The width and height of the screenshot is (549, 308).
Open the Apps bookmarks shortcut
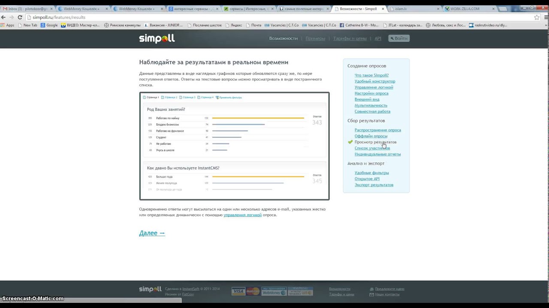(7, 25)
